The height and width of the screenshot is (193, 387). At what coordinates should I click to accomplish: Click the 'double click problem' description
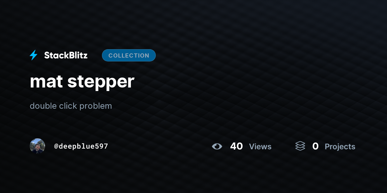click(x=71, y=106)
